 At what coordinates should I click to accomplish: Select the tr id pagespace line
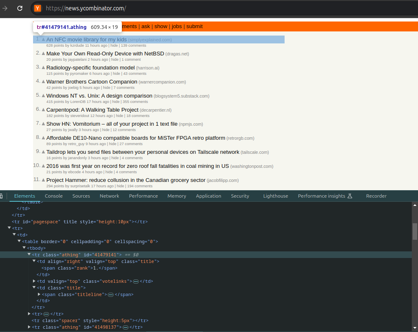80,222
